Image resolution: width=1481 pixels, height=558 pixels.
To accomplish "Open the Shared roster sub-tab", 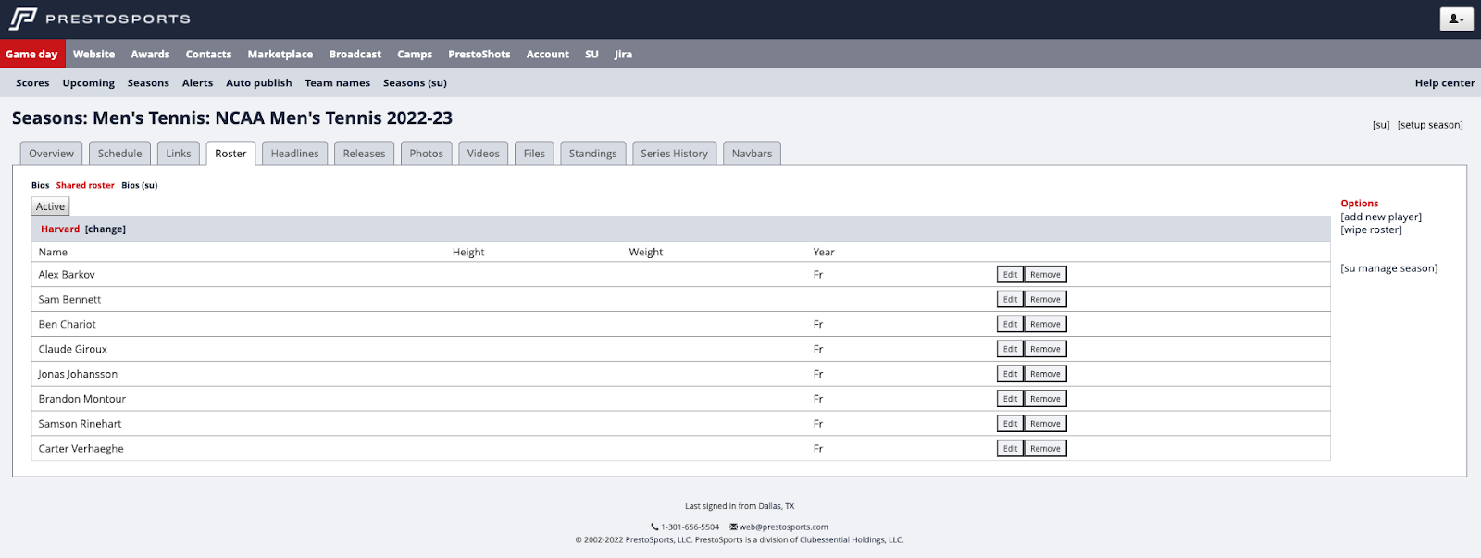I will pyautogui.click(x=85, y=186).
